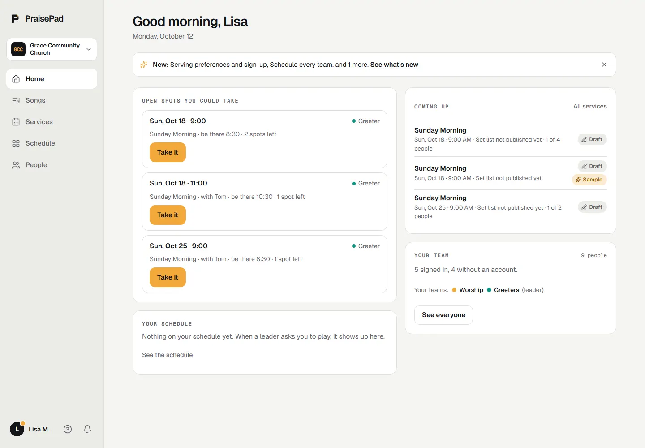Click Draft badge above the Sample tag
The height and width of the screenshot is (448, 645).
click(592, 166)
